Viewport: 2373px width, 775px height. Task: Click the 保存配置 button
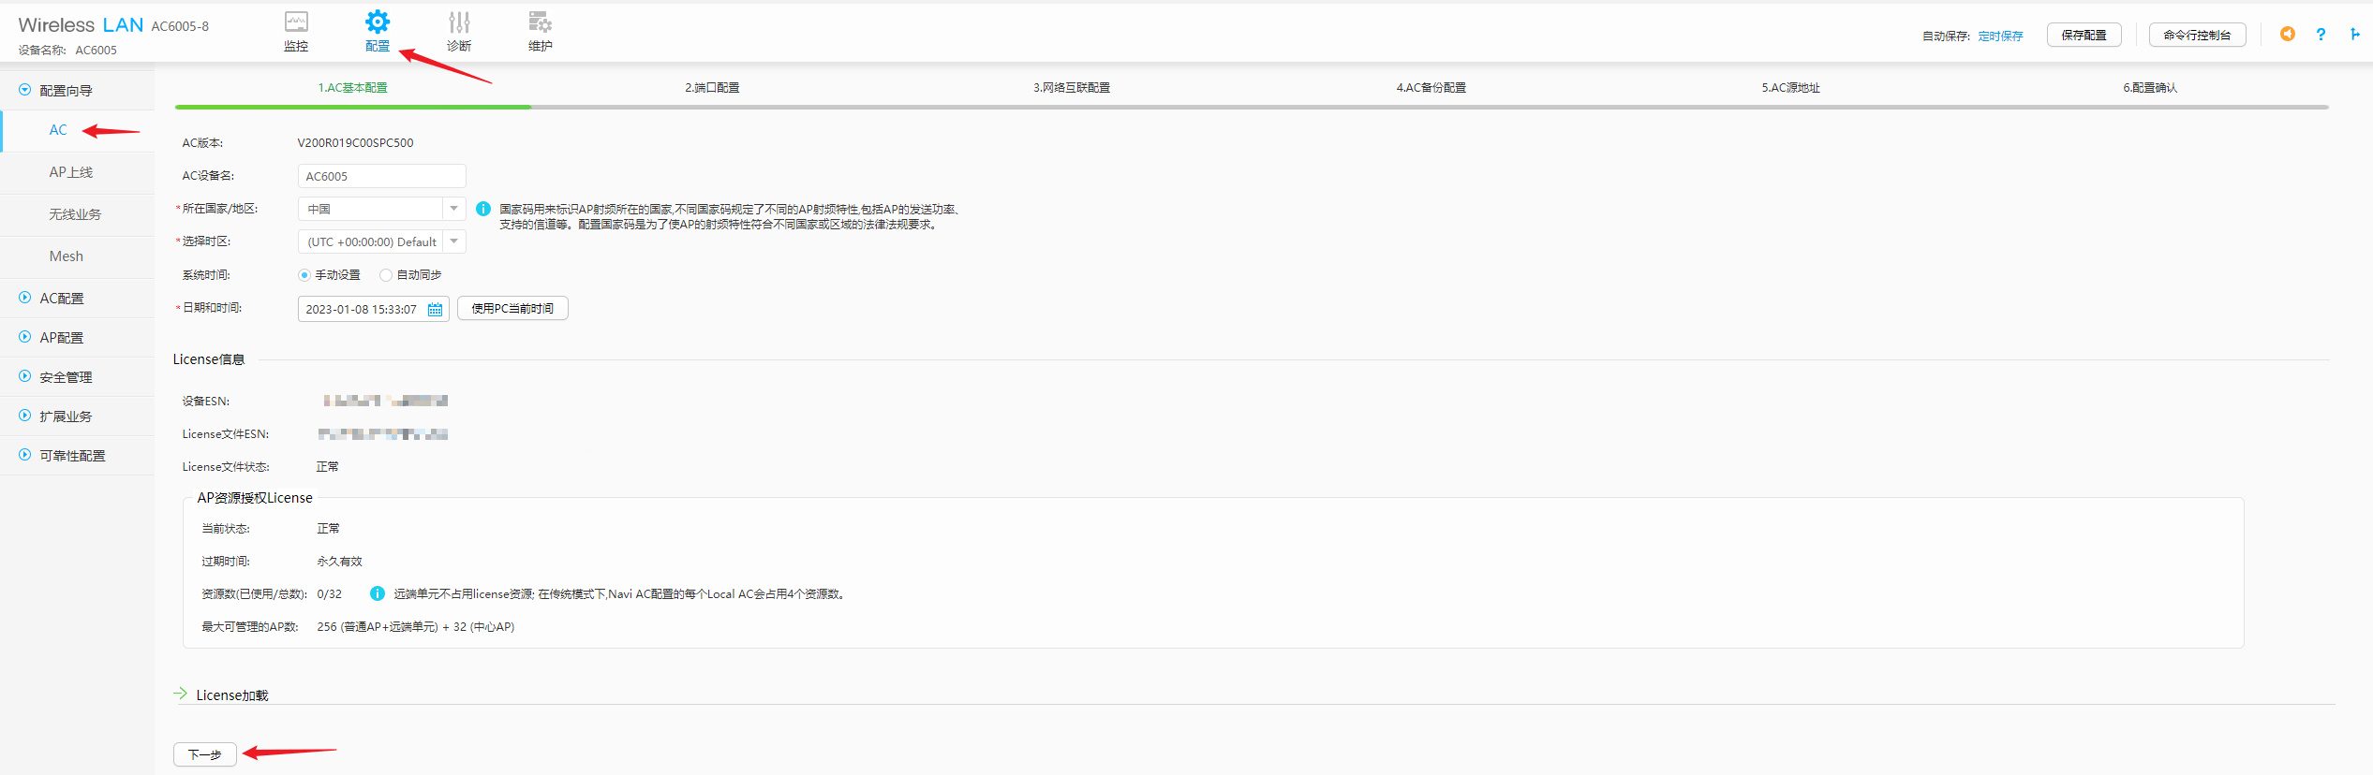click(x=2084, y=36)
